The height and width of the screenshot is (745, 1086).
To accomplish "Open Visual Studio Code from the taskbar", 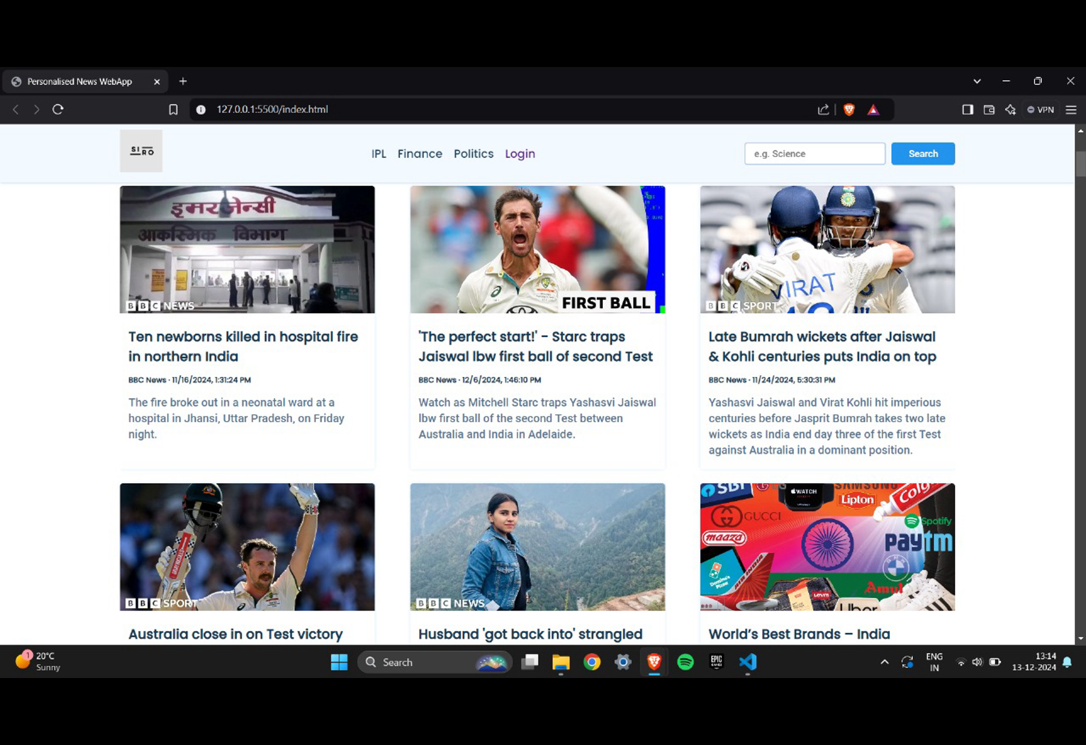I will click(x=748, y=662).
